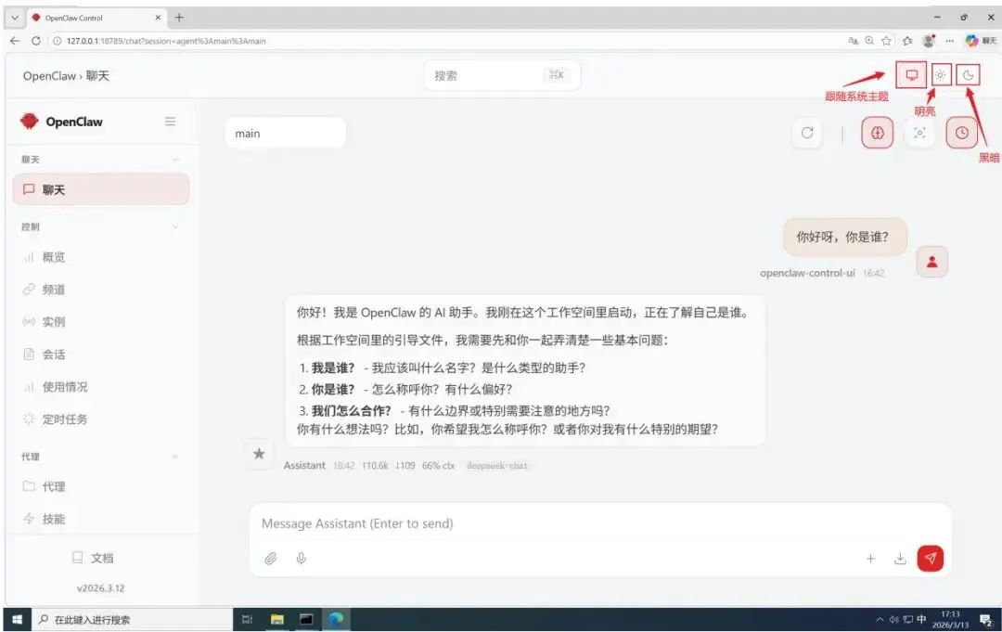Click the bookmark star in address bar
1002x632 pixels.
pyautogui.click(x=886, y=40)
